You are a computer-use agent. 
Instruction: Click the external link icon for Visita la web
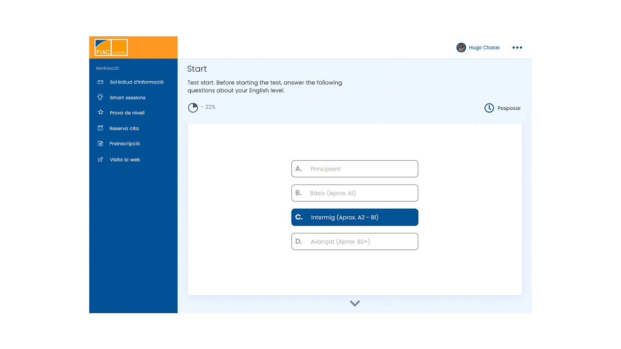[100, 159]
